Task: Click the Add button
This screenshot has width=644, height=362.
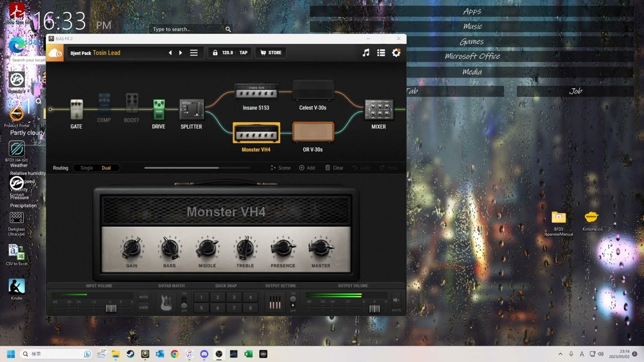Action: (307, 168)
